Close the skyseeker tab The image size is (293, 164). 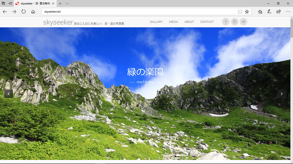click(53, 3)
